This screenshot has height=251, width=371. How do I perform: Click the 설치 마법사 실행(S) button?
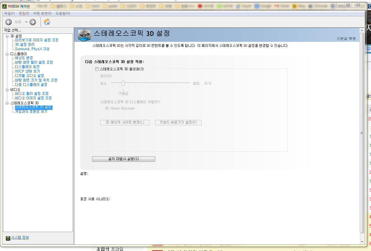click(124, 159)
